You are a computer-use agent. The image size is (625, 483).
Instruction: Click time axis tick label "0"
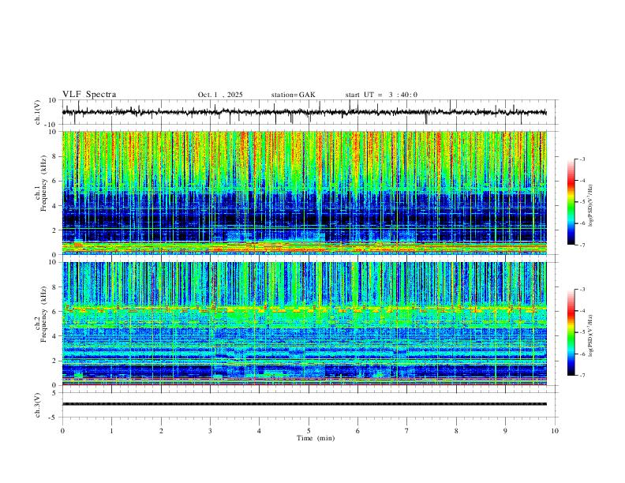click(62, 431)
